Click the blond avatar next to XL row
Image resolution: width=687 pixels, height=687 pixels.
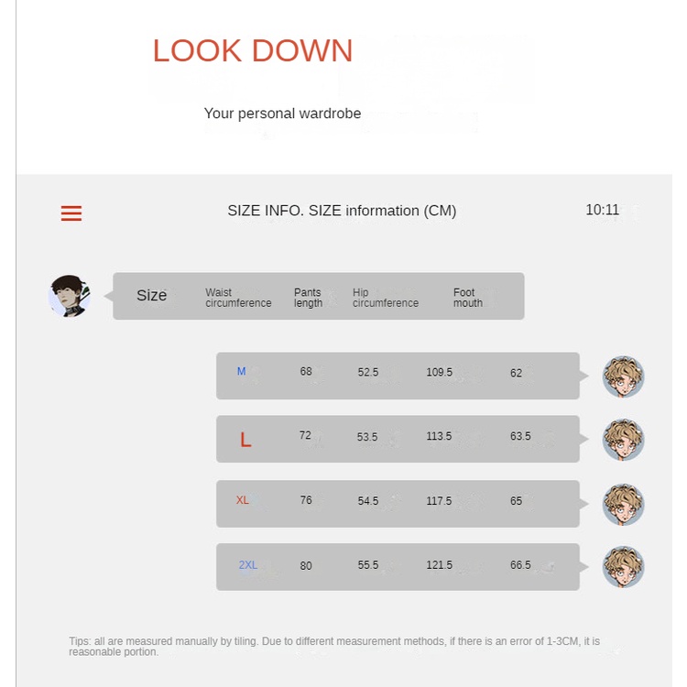pos(624,504)
